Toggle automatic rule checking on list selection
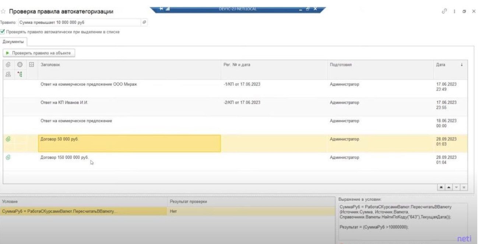 pyautogui.click(x=3, y=32)
